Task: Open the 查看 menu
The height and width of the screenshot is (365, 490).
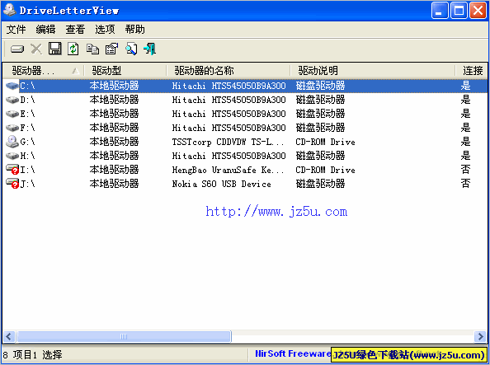Action: coord(75,30)
